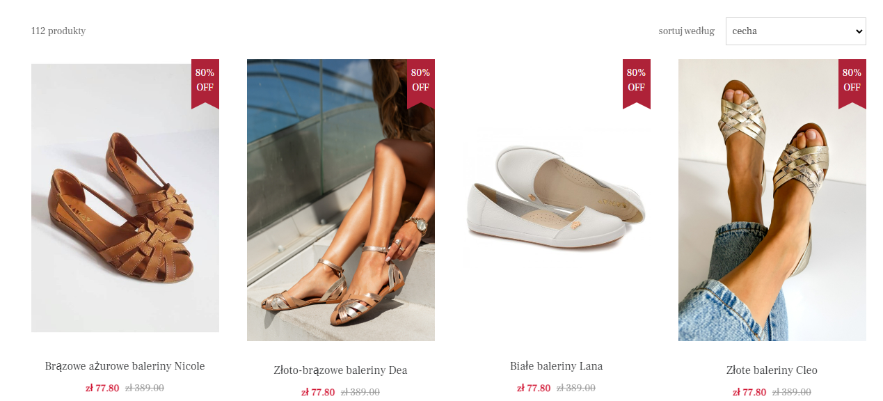Open the brown Nicole sandals product image
The height and width of the screenshot is (401, 883).
click(125, 198)
